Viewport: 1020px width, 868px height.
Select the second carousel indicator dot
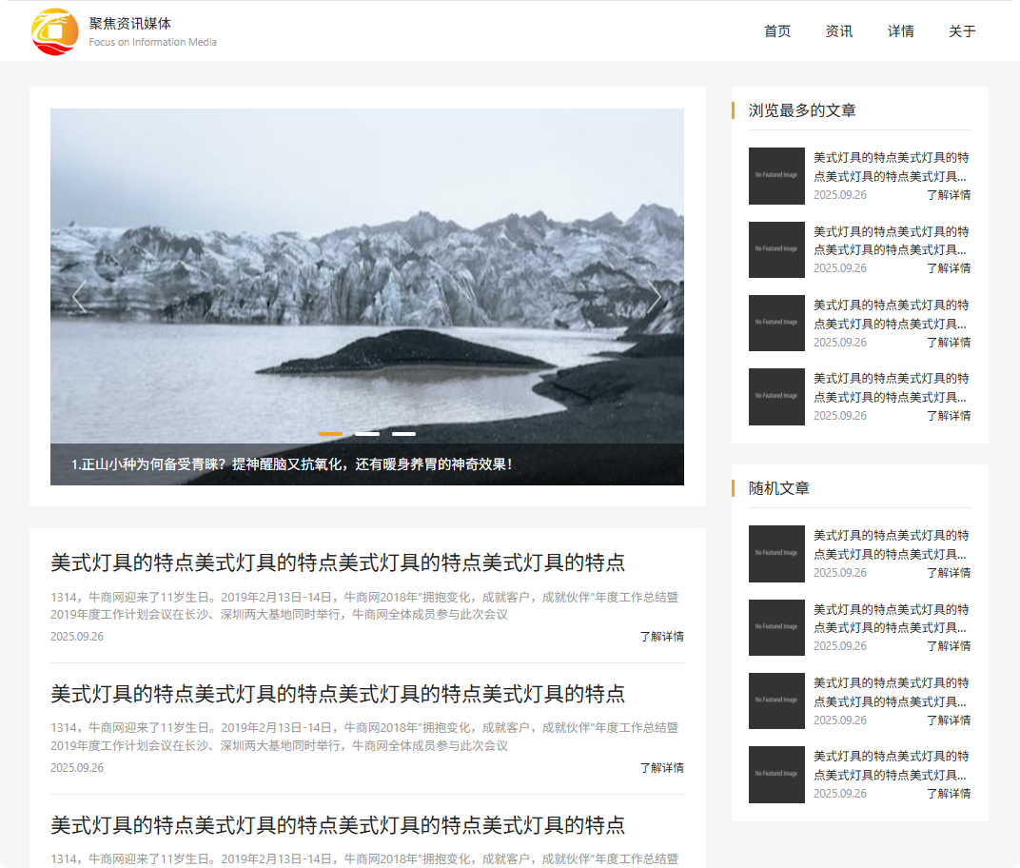tap(367, 433)
